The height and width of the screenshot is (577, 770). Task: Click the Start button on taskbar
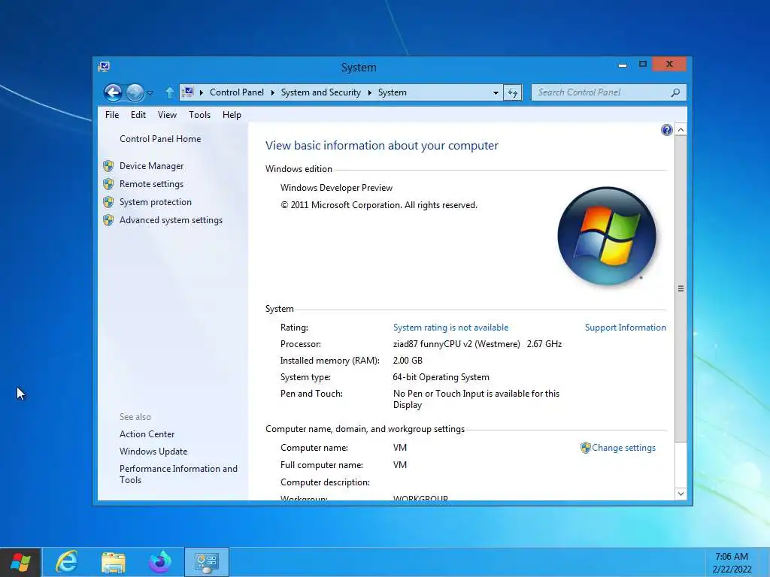coord(20,562)
